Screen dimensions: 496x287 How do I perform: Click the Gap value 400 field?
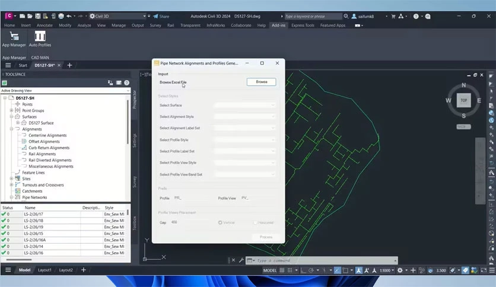[190, 222]
